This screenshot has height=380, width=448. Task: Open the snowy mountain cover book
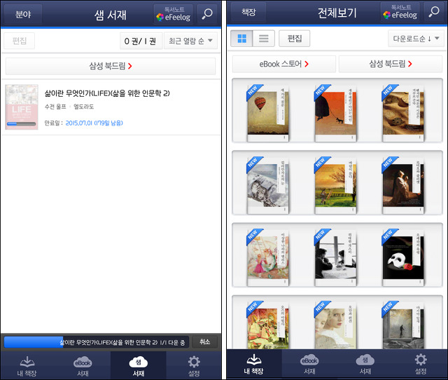pos(267,185)
